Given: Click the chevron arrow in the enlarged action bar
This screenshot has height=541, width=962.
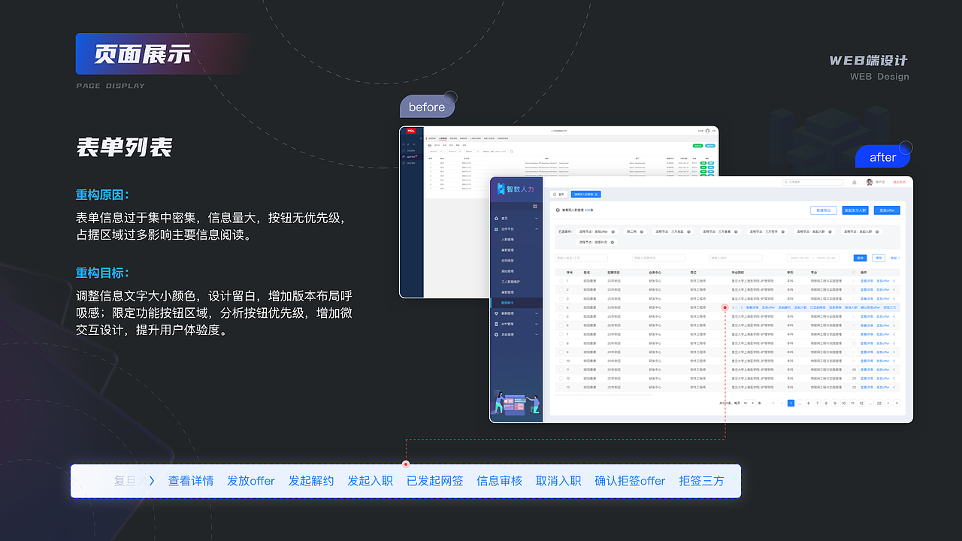Looking at the screenshot, I should click(x=152, y=481).
